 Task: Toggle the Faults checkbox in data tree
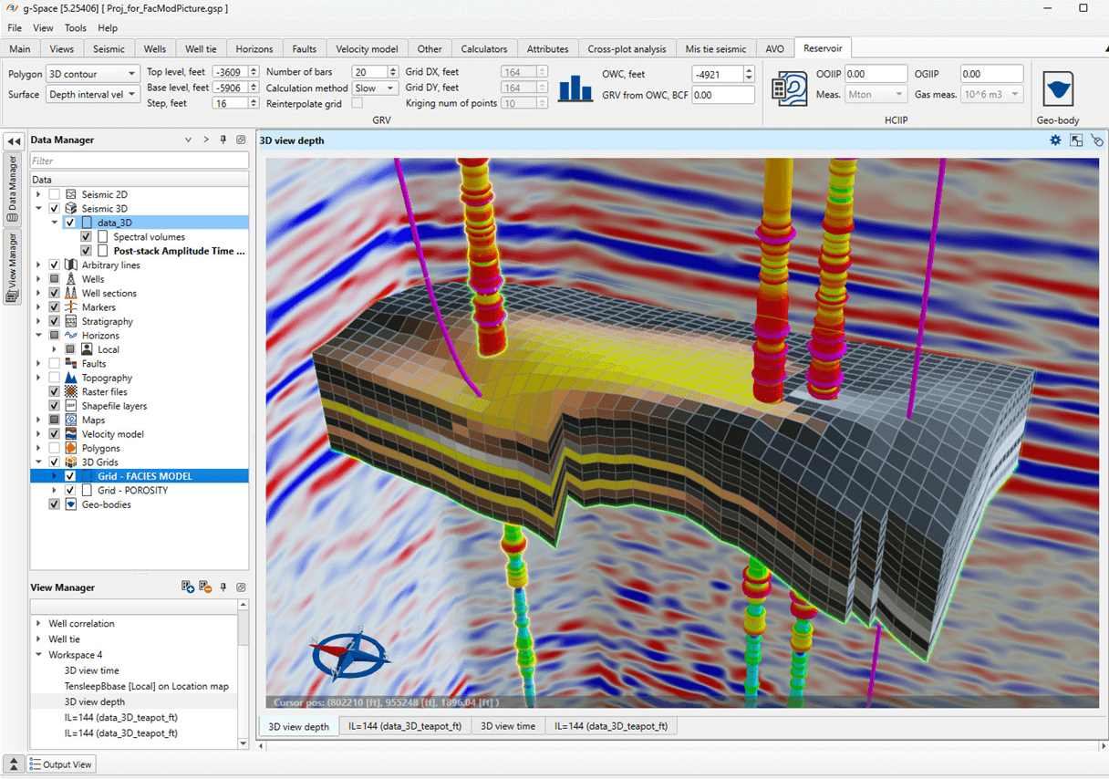55,364
